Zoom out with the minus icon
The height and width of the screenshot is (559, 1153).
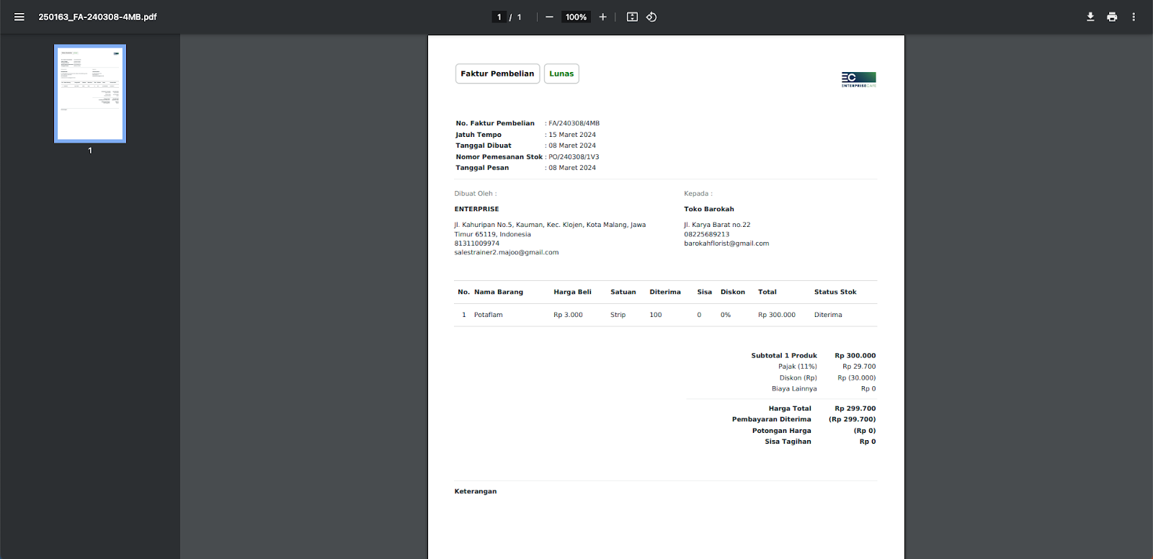[549, 17]
